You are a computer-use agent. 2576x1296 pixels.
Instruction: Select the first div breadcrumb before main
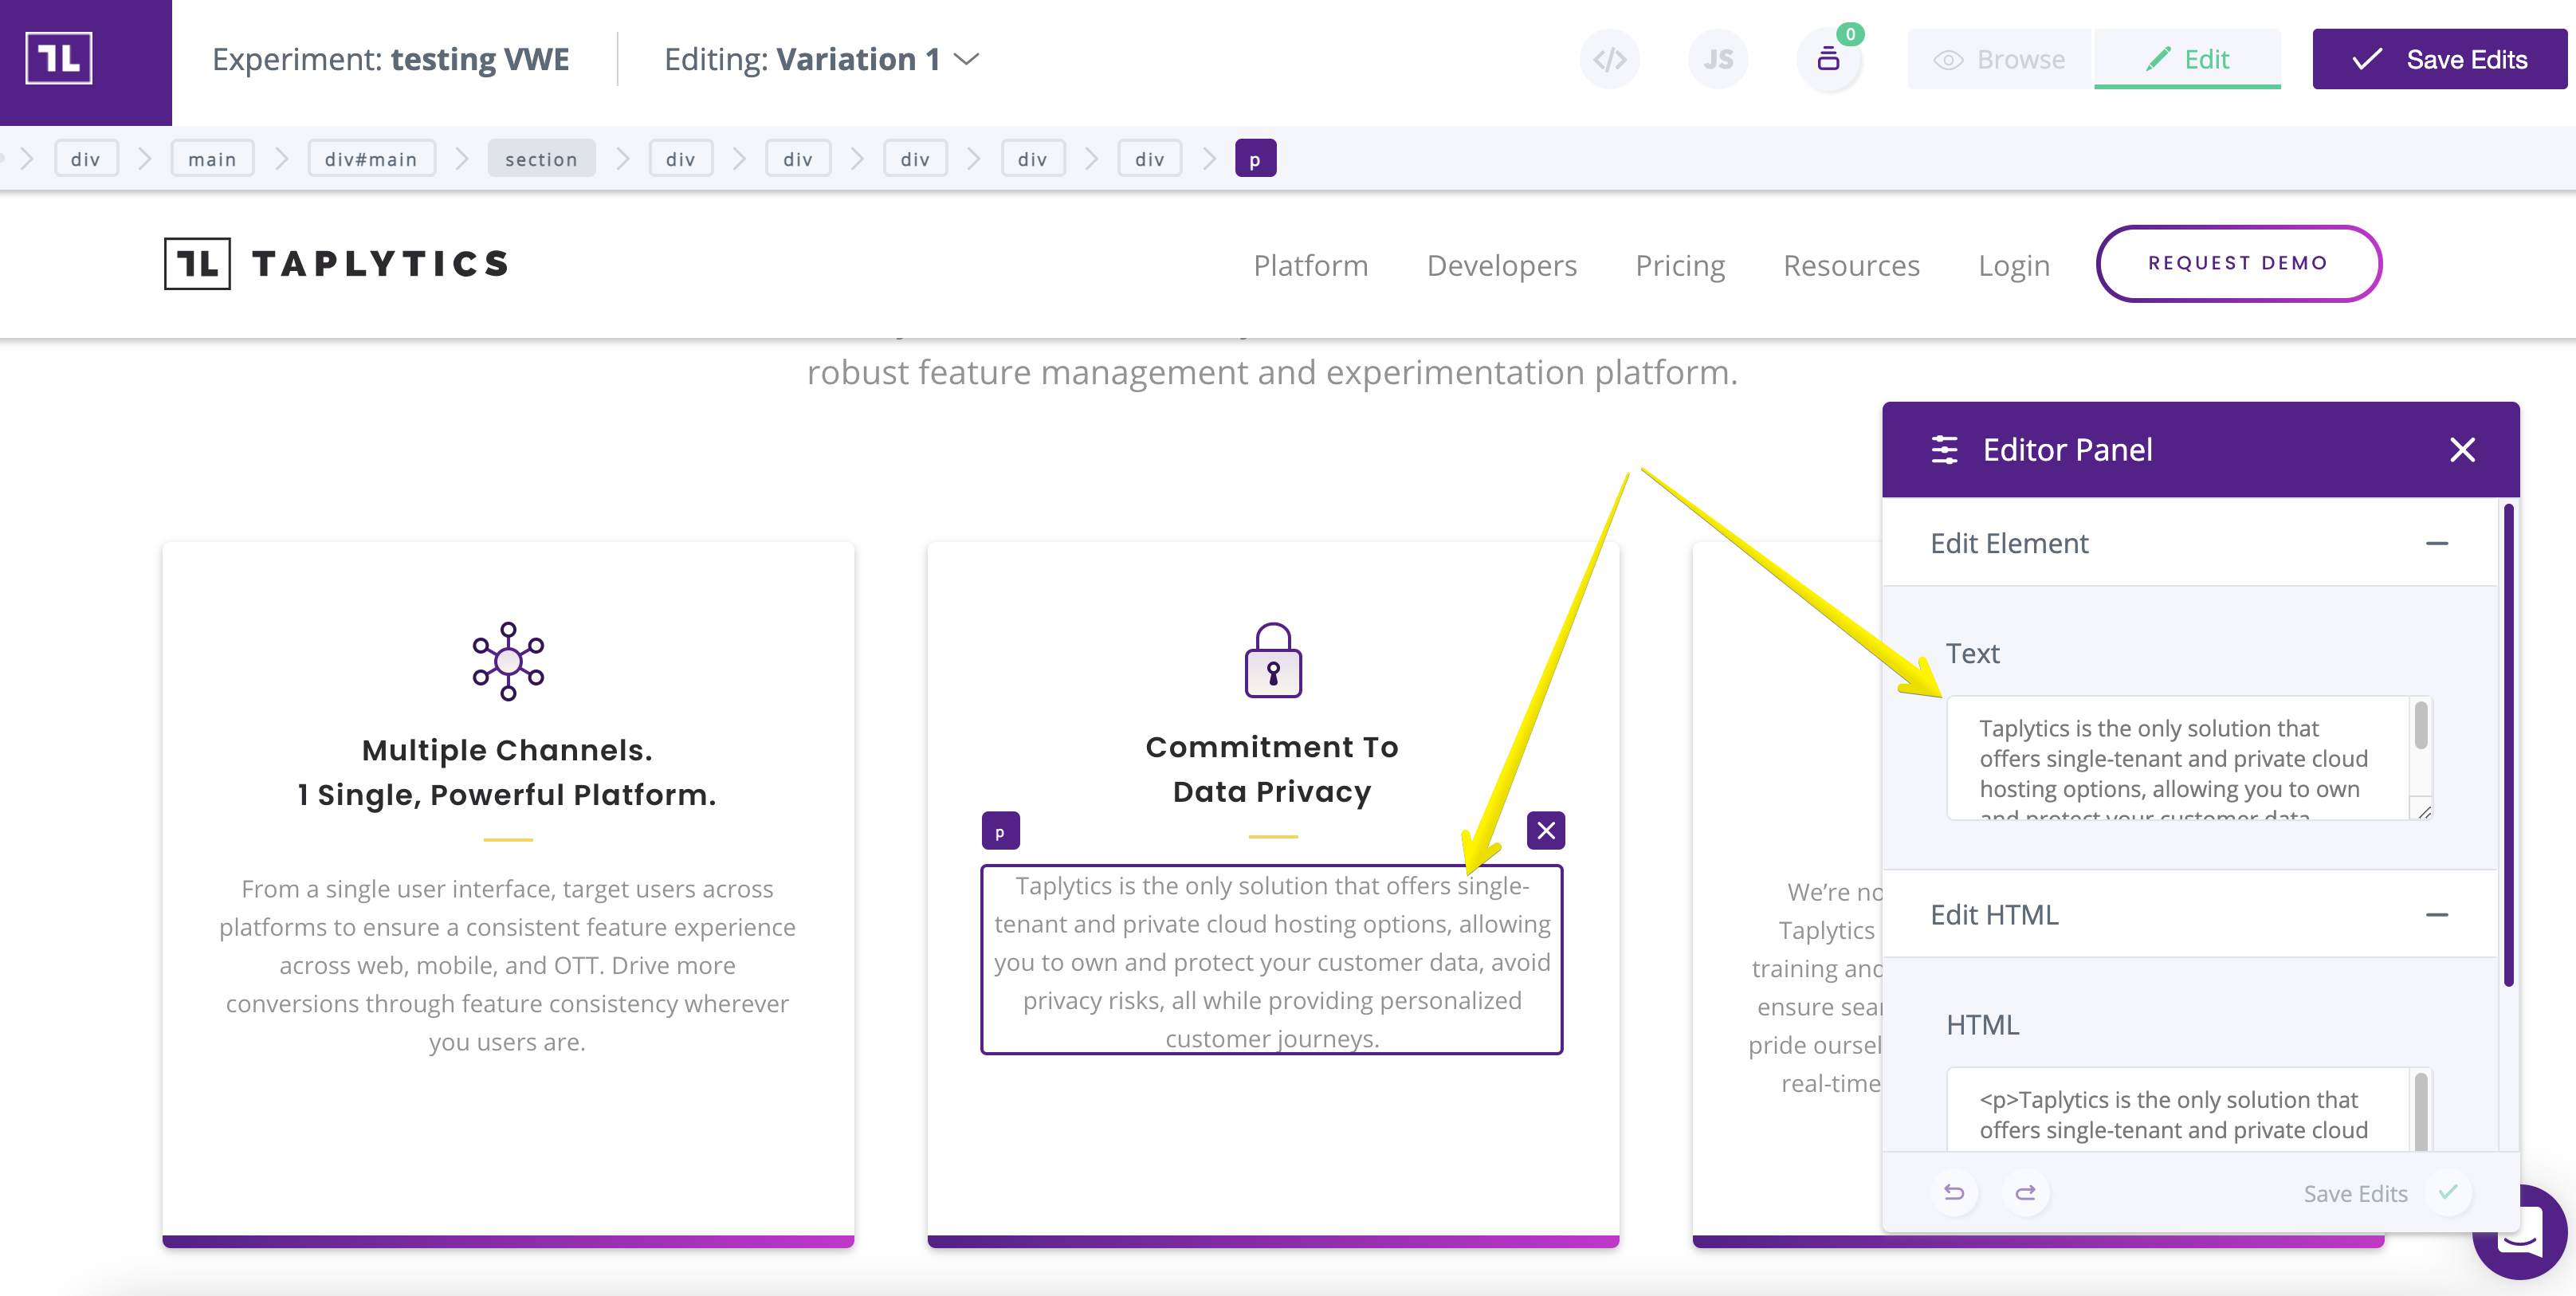[x=86, y=158]
